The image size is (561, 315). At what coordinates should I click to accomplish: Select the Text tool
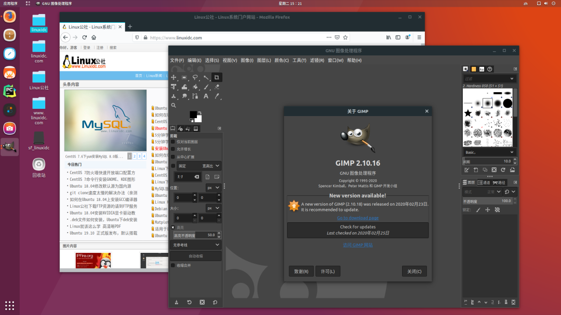point(206,96)
